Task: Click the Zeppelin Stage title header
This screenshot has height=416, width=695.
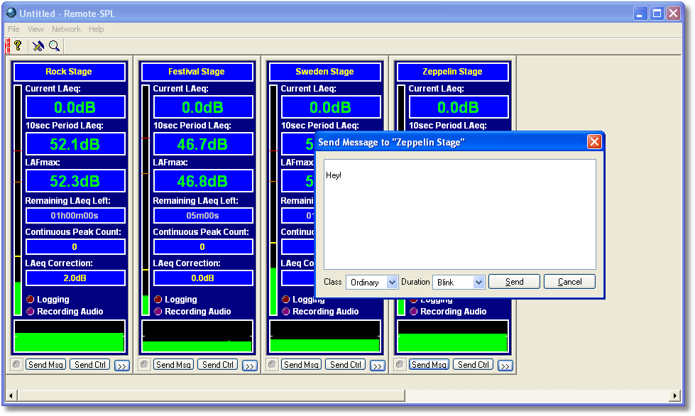Action: click(x=452, y=72)
